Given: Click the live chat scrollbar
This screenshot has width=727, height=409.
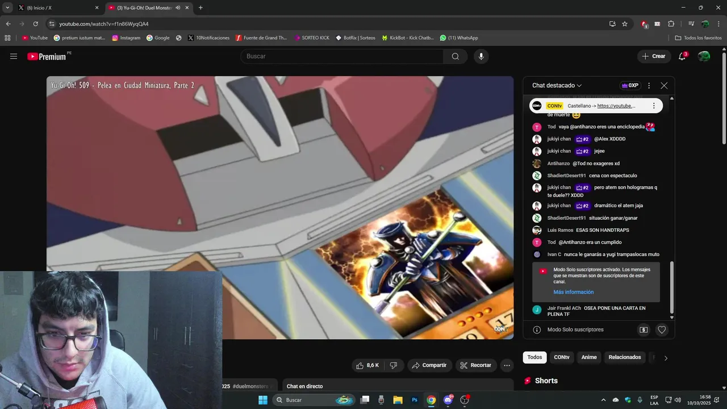Looking at the screenshot, I should (x=672, y=287).
